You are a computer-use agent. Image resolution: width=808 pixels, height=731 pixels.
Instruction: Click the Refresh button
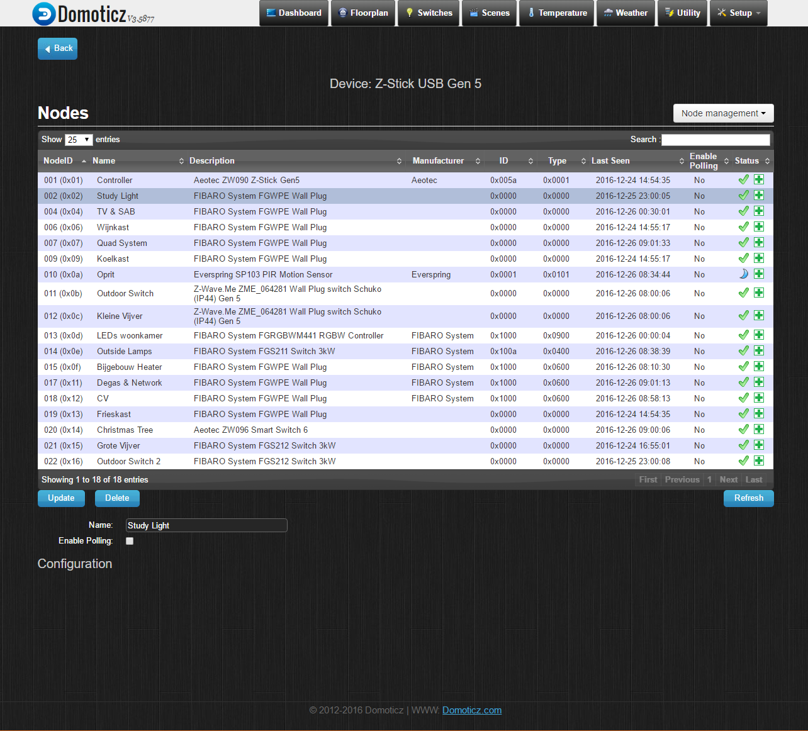tap(749, 498)
